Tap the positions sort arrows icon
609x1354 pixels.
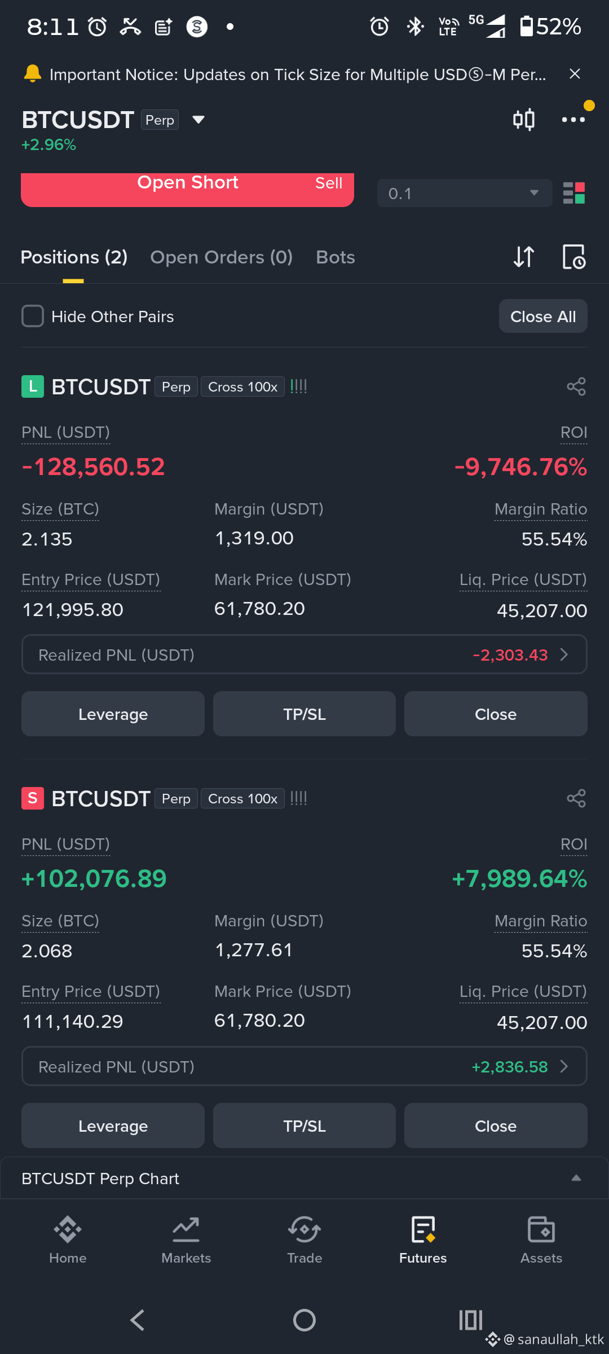524,257
